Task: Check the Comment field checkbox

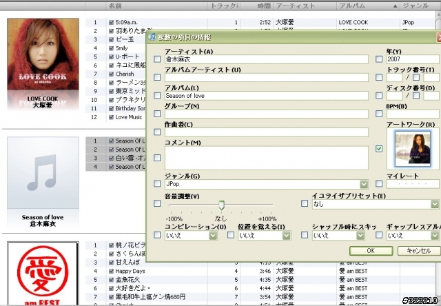Action: click(157, 158)
